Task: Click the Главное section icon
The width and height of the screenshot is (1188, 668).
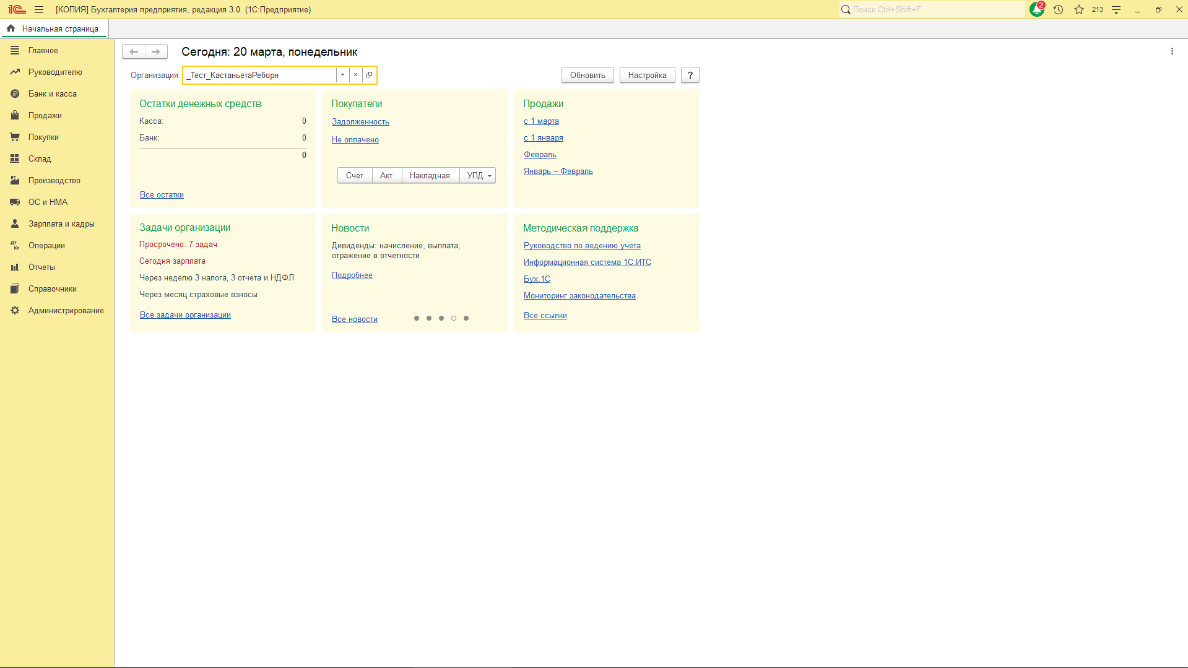Action: [x=15, y=51]
